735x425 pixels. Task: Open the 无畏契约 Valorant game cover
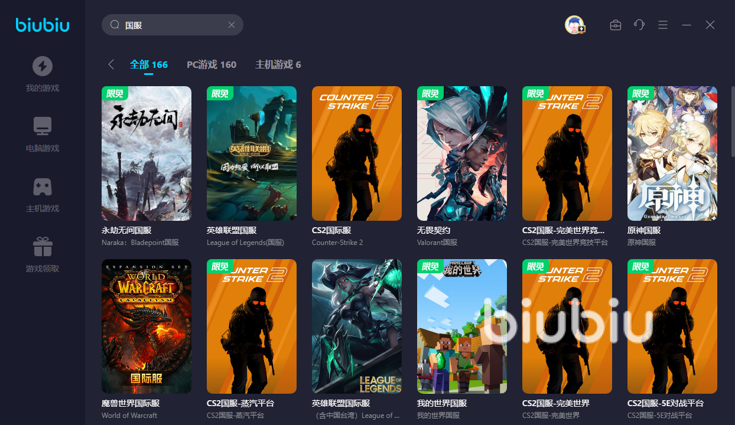[462, 153]
